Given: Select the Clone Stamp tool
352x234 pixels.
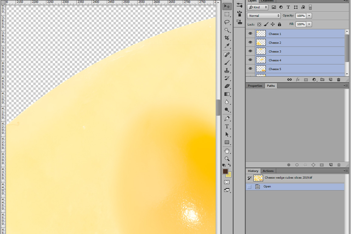Looking at the screenshot, I should click(x=227, y=70).
